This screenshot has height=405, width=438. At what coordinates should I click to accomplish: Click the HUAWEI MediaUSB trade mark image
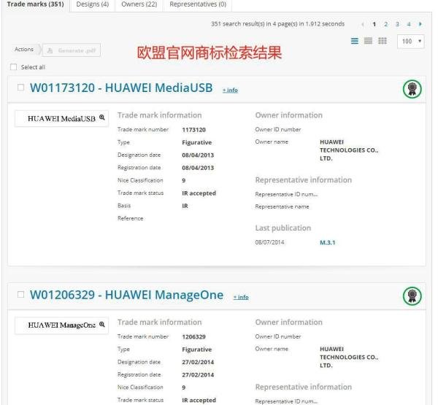tap(61, 119)
